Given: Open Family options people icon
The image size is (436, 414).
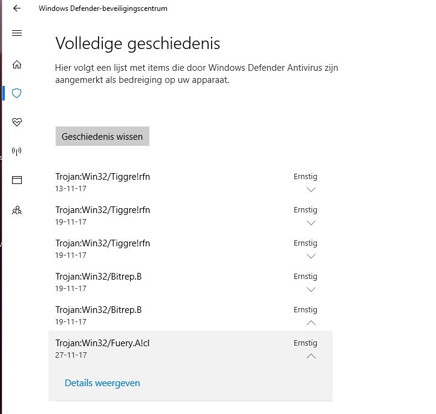Looking at the screenshot, I should (17, 210).
